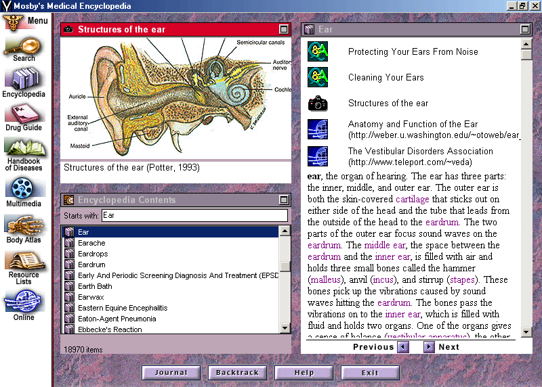Click the book icon next to Eastern Equine Encephalitis
Image resolution: width=542 pixels, height=387 pixels.
pos(70,308)
